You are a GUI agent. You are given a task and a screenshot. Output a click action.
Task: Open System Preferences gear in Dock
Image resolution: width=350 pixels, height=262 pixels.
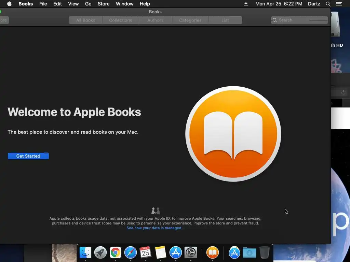191,252
